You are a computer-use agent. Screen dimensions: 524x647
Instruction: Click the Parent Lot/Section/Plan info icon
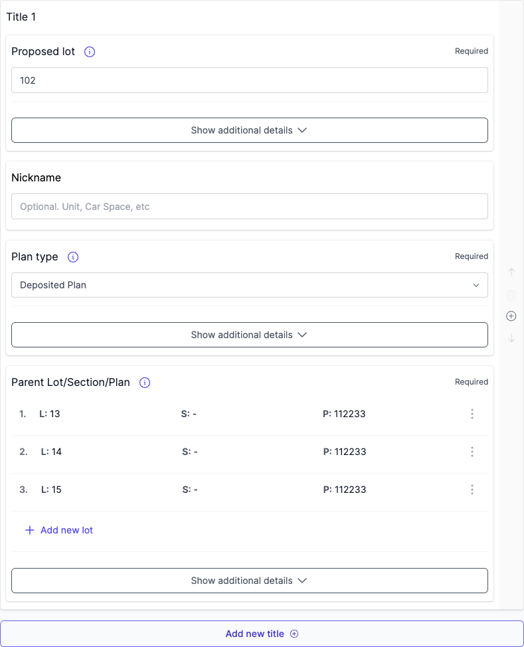(145, 383)
